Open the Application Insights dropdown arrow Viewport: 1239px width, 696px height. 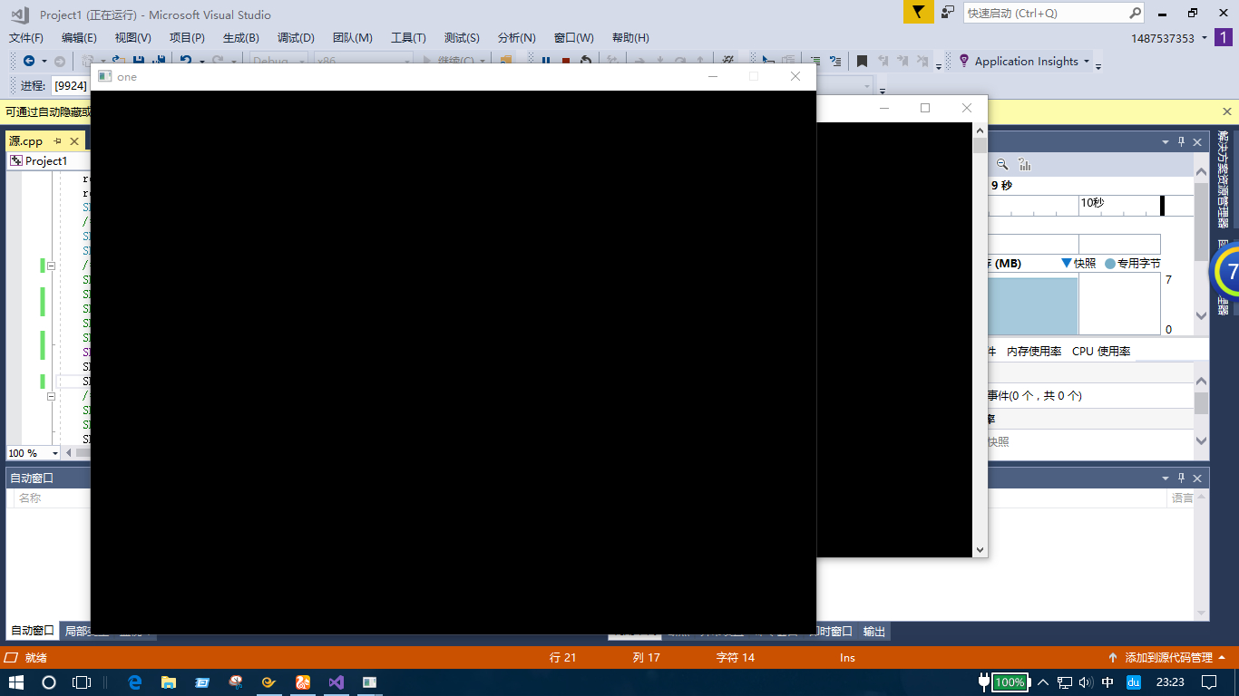pyautogui.click(x=1085, y=62)
